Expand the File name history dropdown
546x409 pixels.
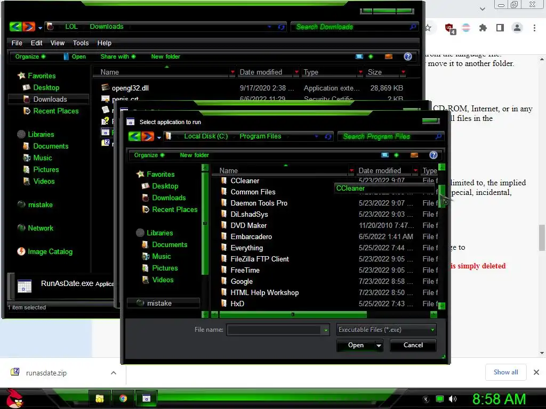click(x=326, y=330)
